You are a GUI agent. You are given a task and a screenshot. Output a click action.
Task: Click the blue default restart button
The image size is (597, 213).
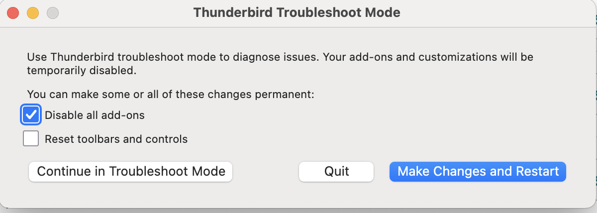[x=478, y=172]
